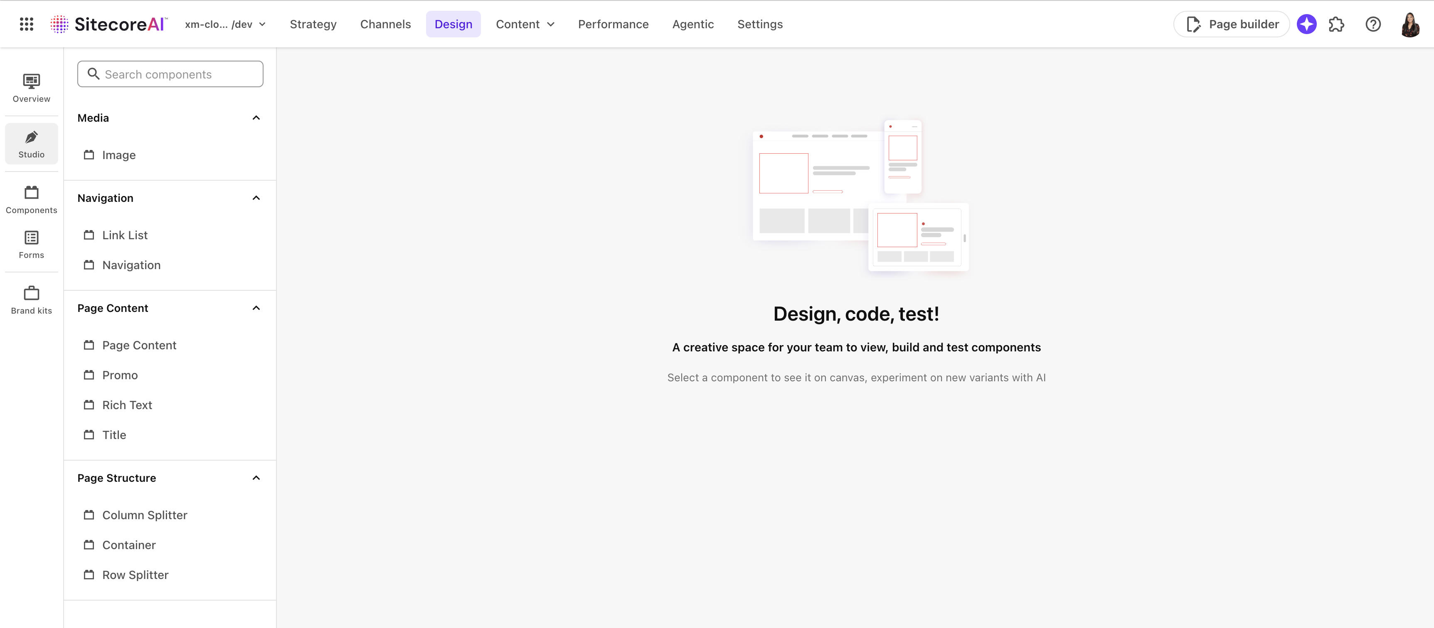Click the Page builder button
Screen dimensions: 1434x628
[1231, 24]
